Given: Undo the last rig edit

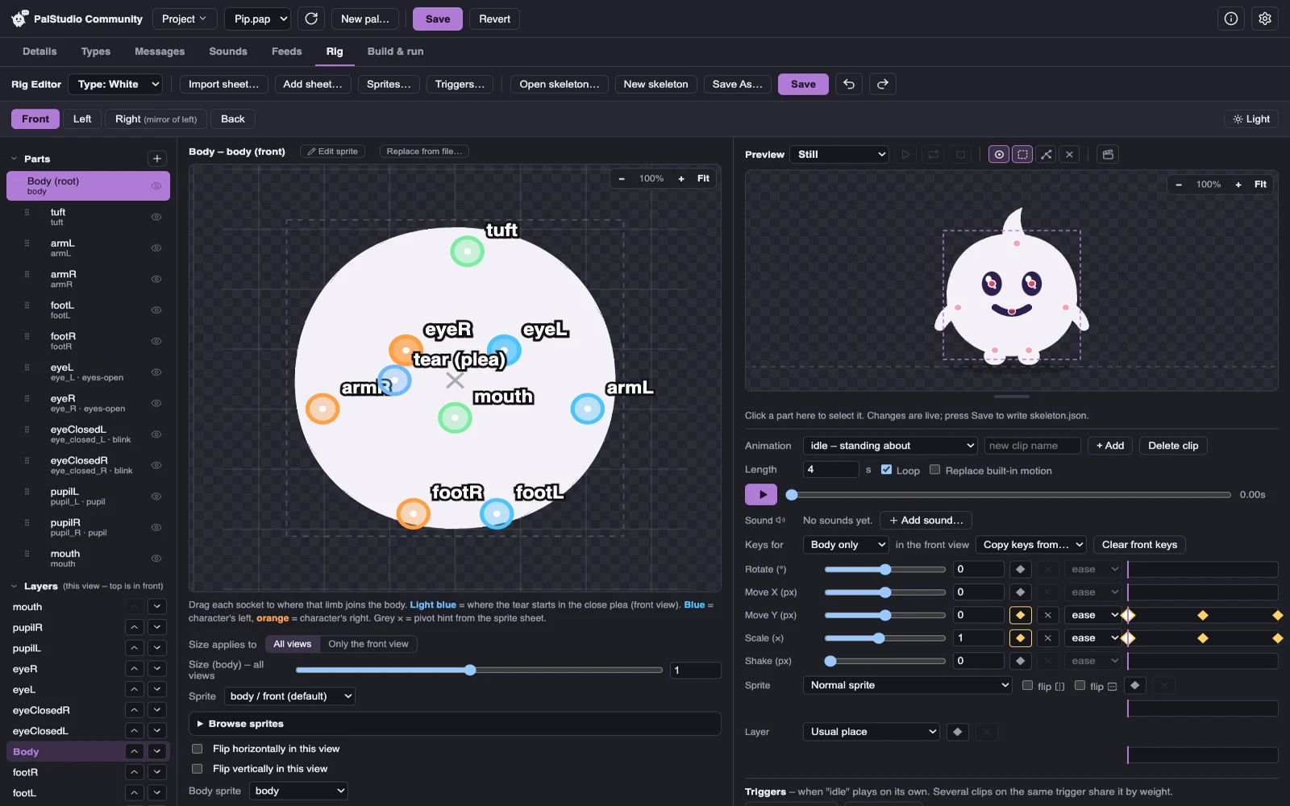Looking at the screenshot, I should pos(849,84).
